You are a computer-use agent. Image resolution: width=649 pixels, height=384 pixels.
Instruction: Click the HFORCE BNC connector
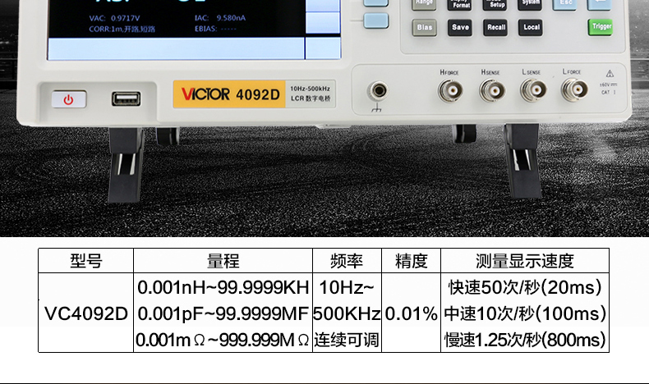click(449, 90)
